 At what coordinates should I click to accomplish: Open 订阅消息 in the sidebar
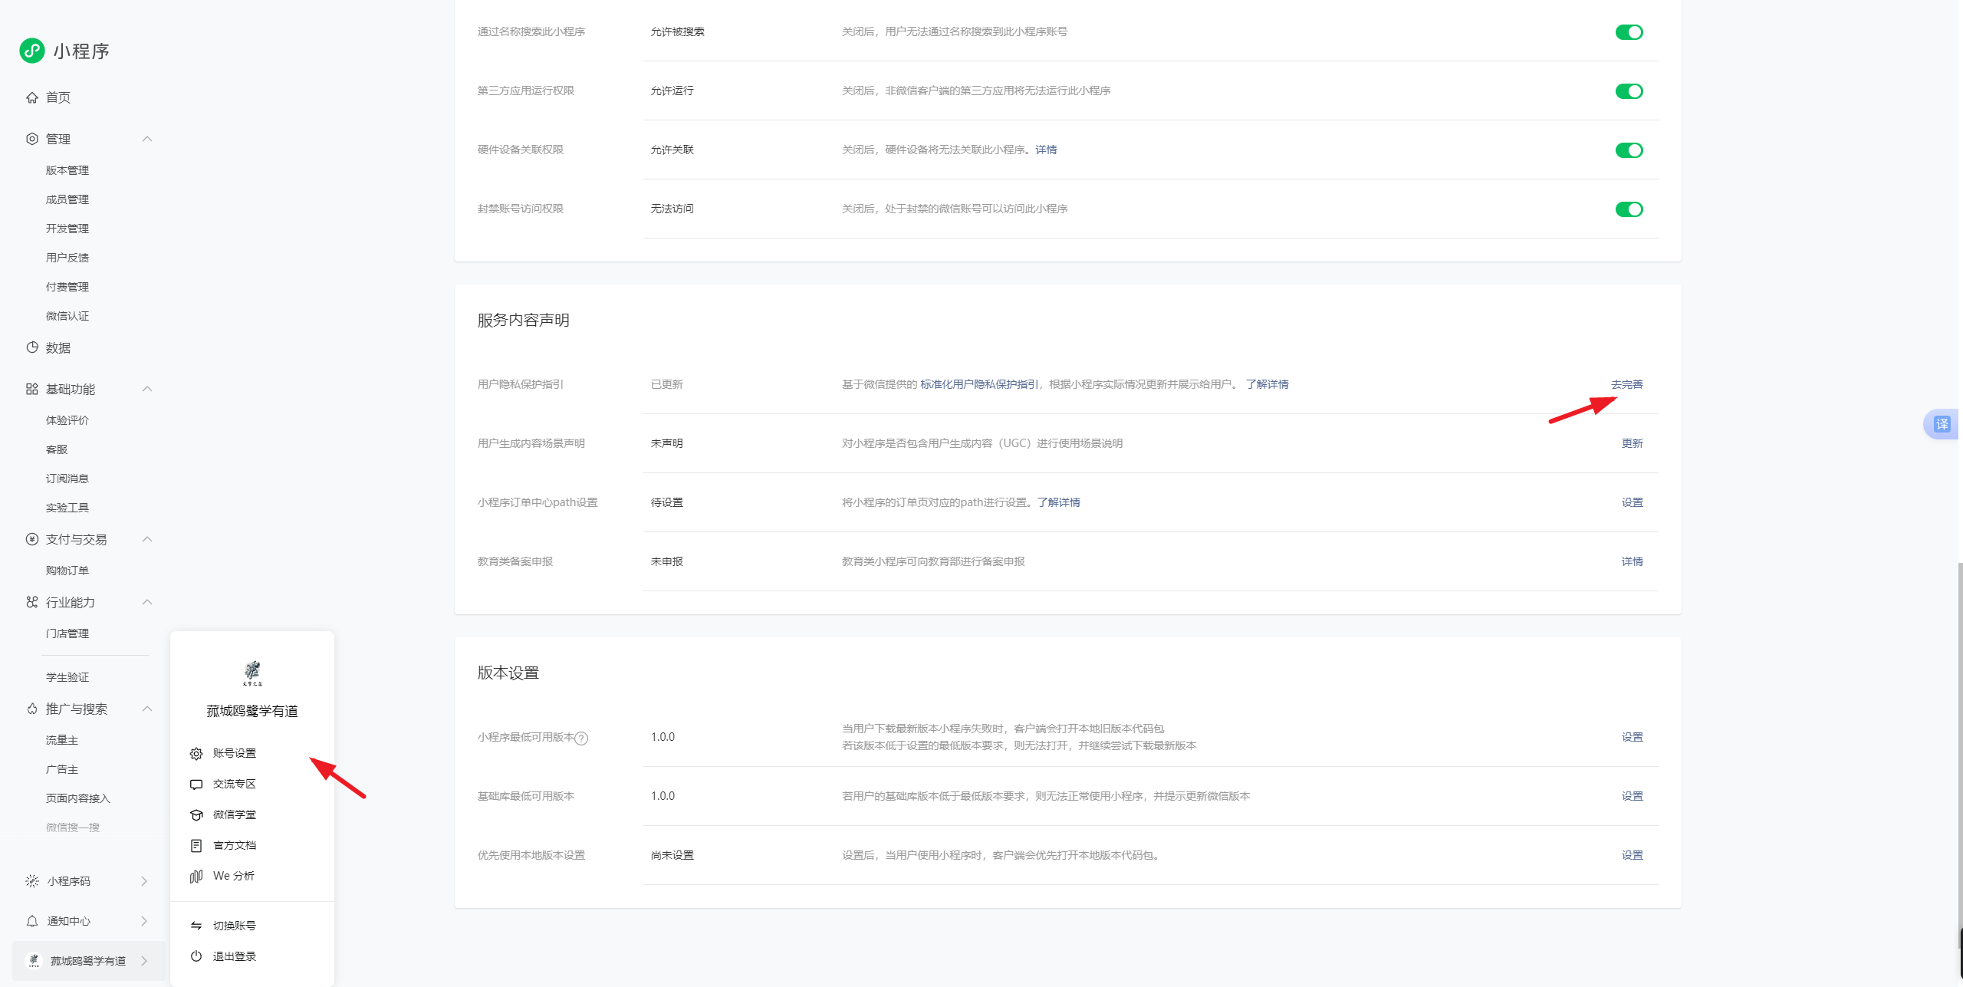click(67, 479)
